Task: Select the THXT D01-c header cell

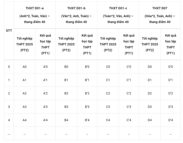Action: [x=118, y=15]
